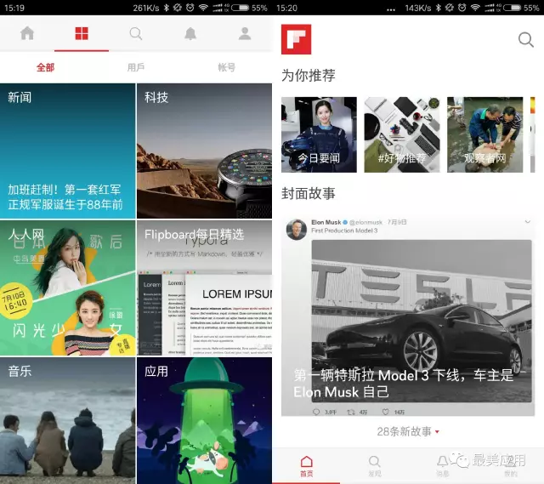Image resolution: width=544 pixels, height=484 pixels.
Task: Tap the home icon in left top bar
Action: point(27,33)
